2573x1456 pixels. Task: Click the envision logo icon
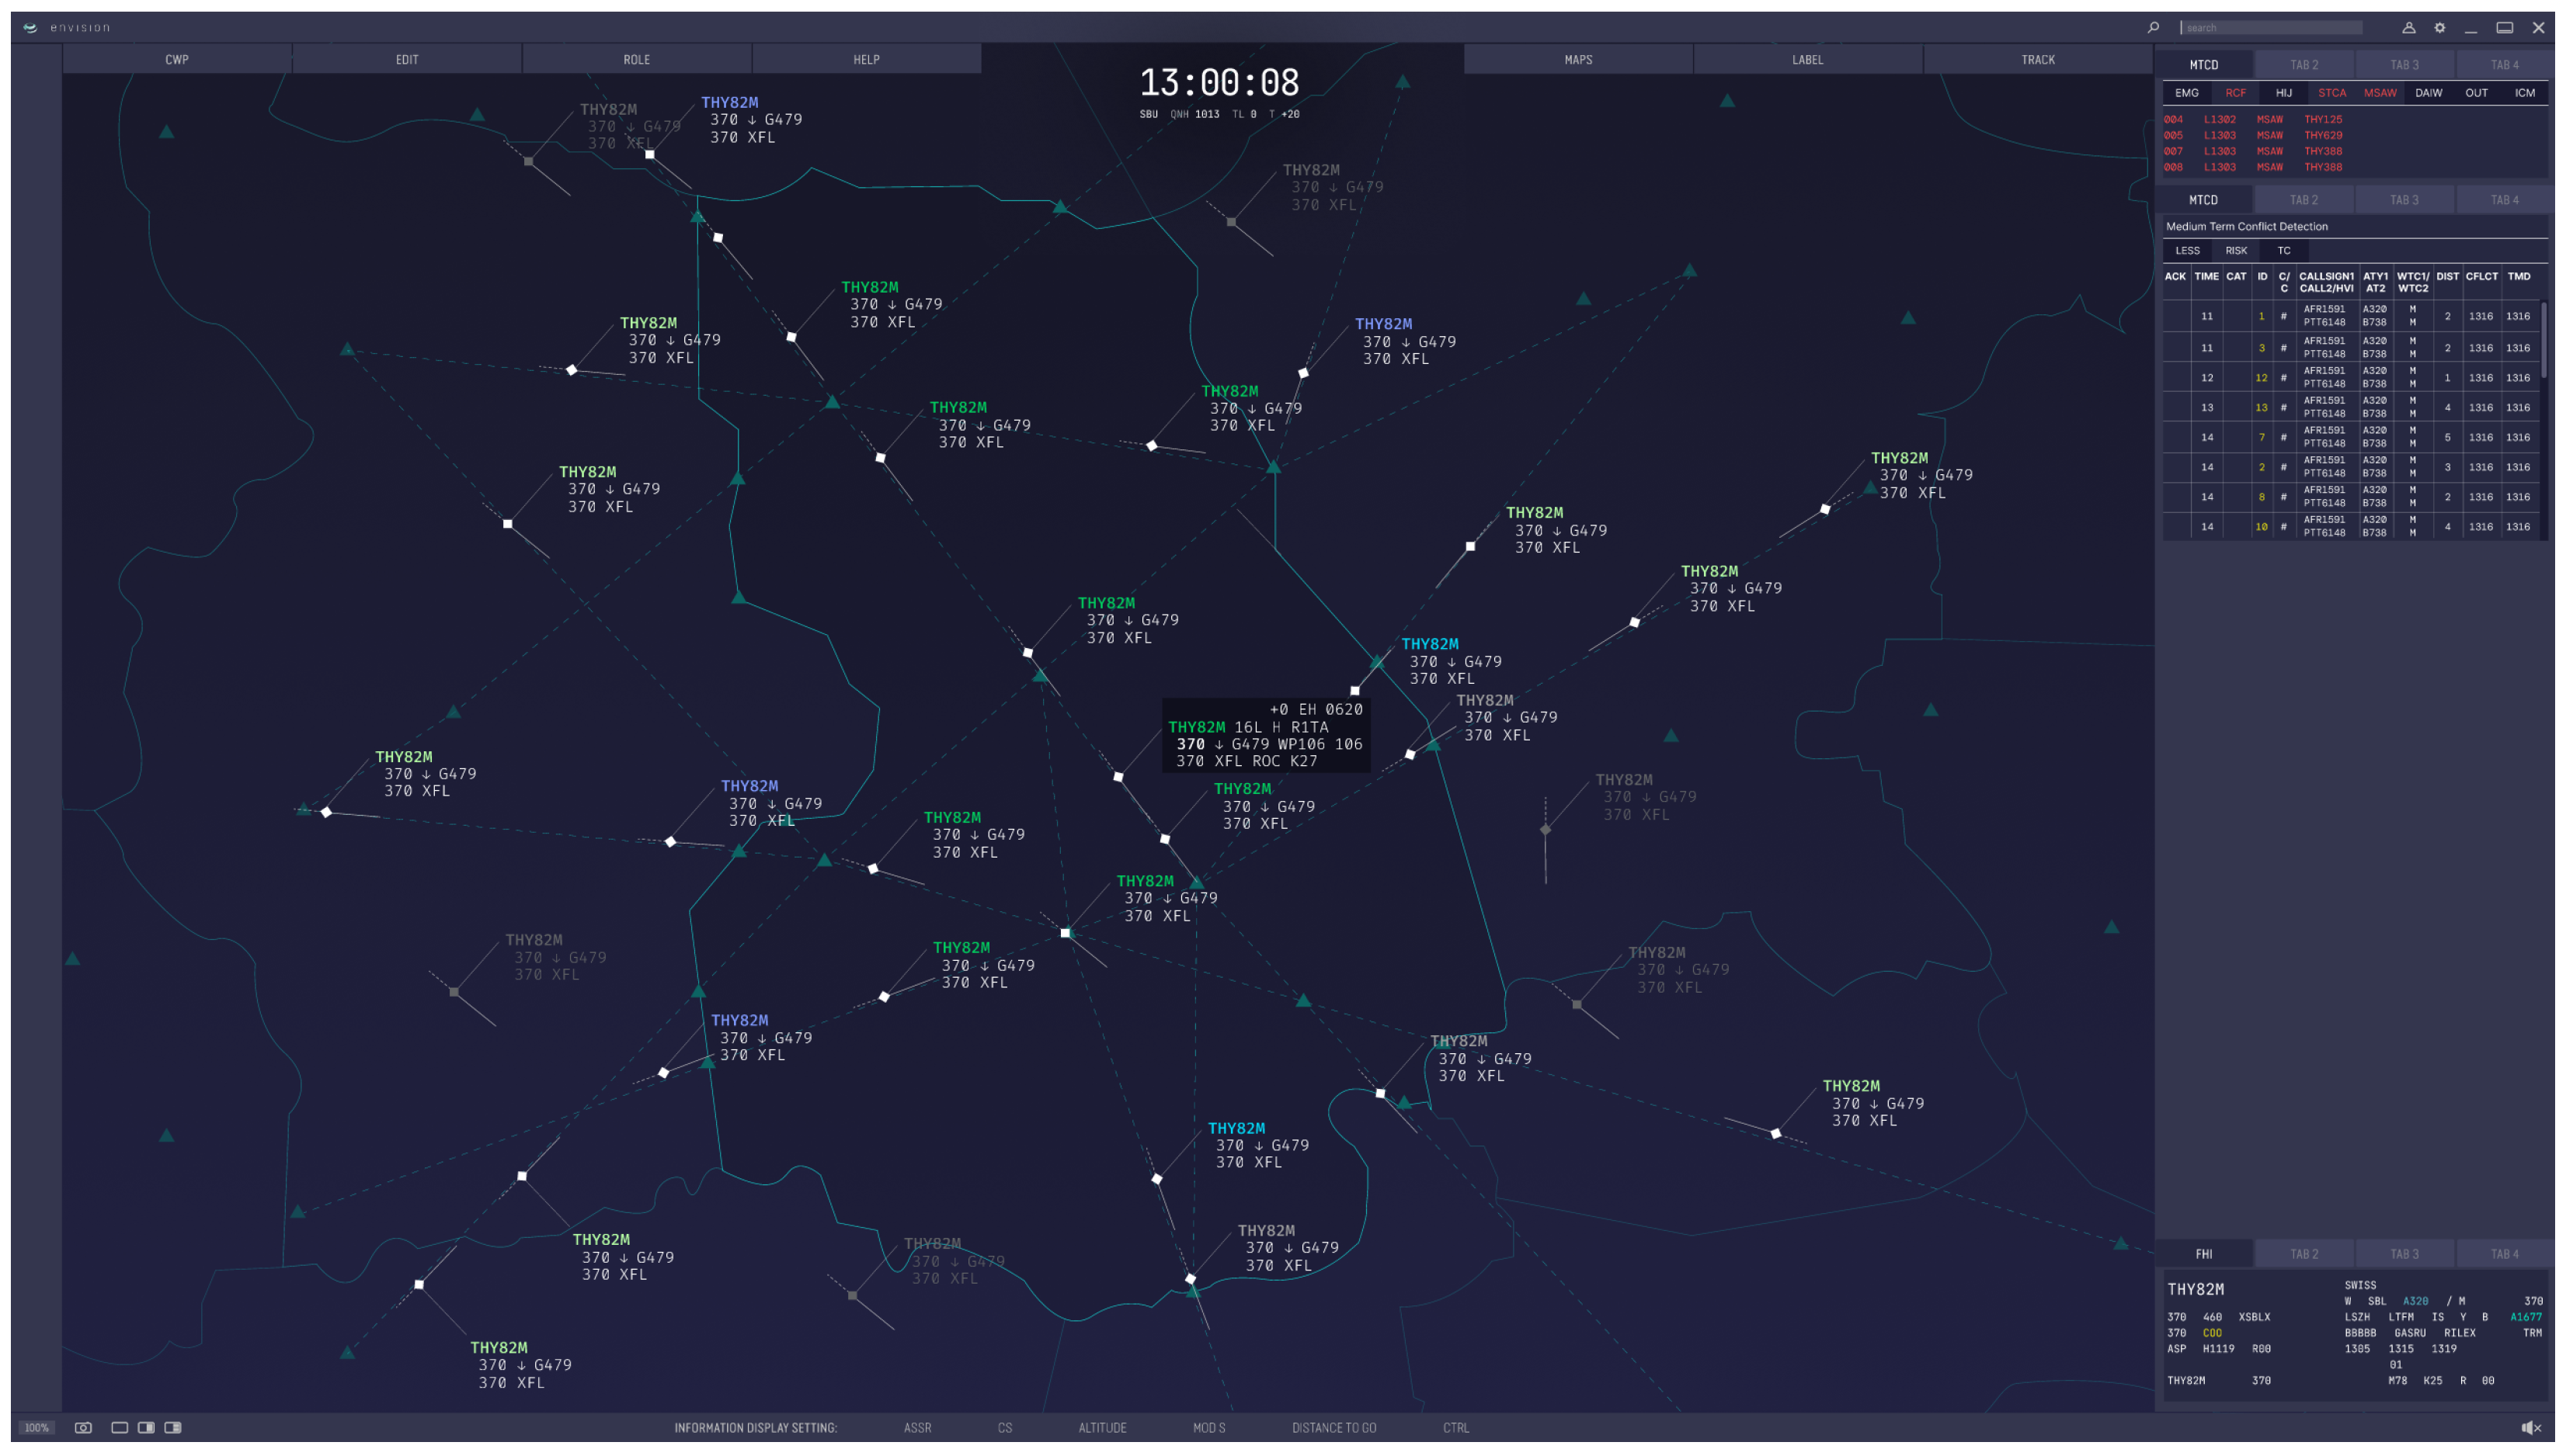30,28
